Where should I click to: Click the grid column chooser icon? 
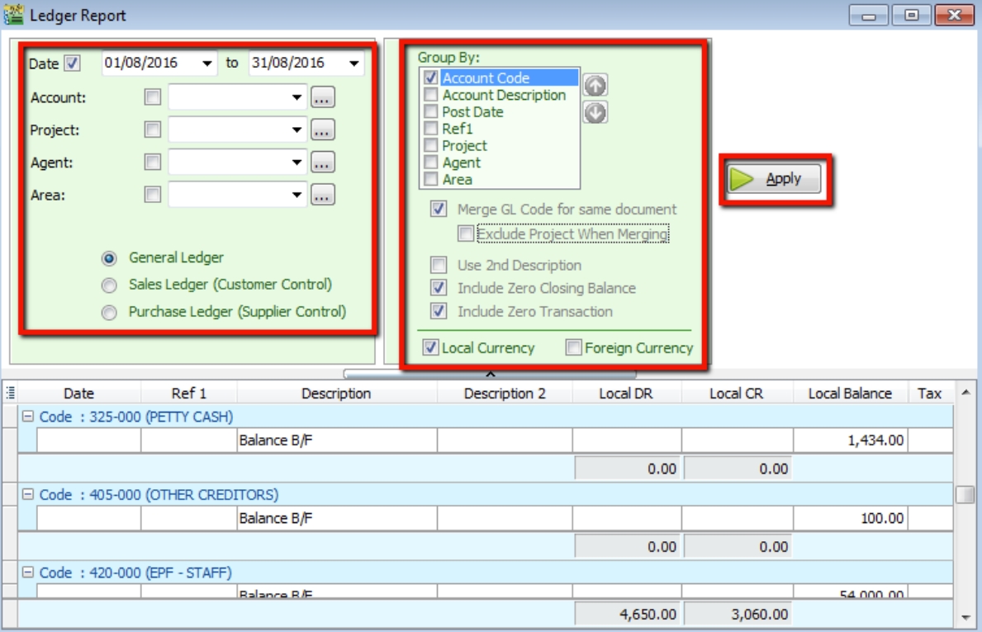tap(11, 394)
